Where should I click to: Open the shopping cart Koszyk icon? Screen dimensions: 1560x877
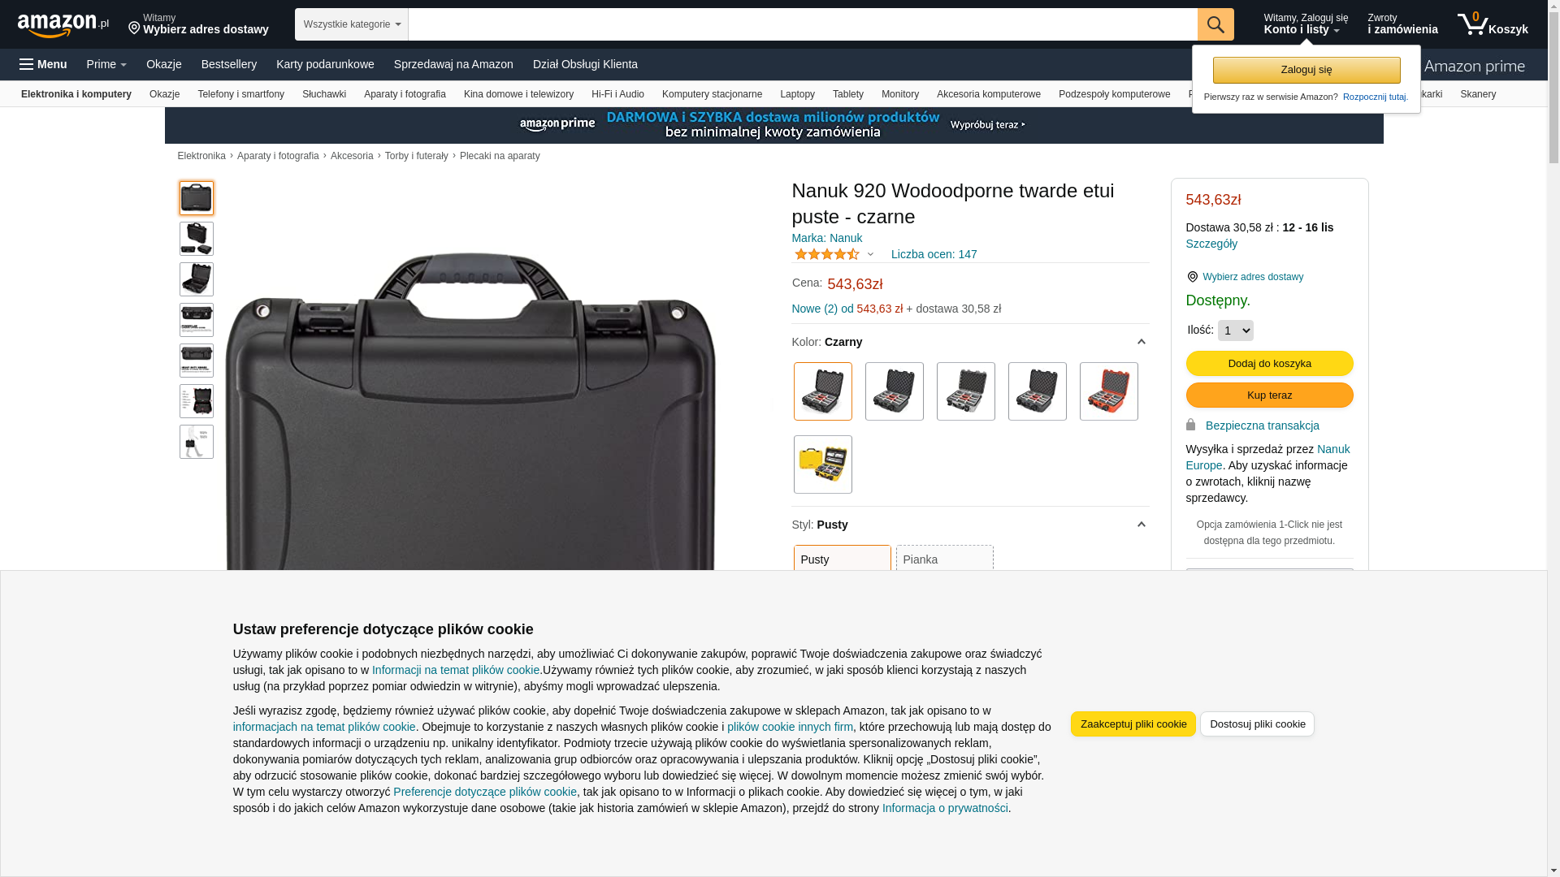point(1493,24)
